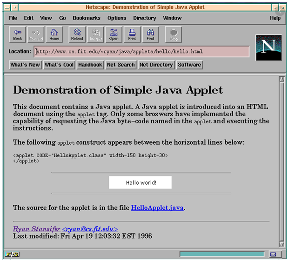Click the scrollbar down arrow
Screen dimensions: 288x261
click(x=282, y=244)
